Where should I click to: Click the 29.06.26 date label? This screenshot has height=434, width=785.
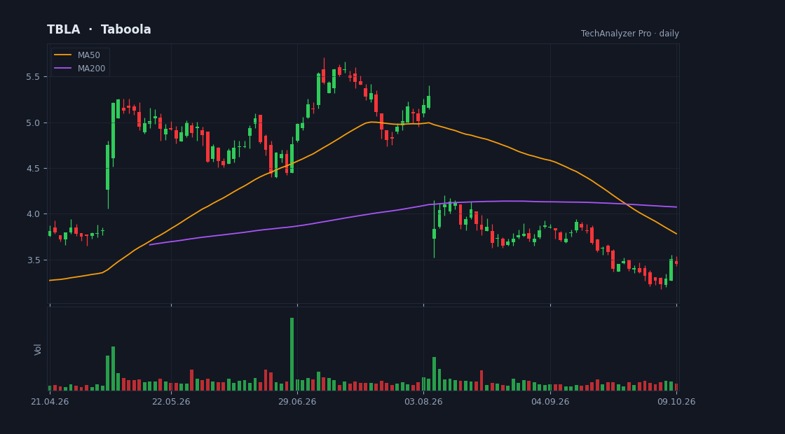(297, 402)
